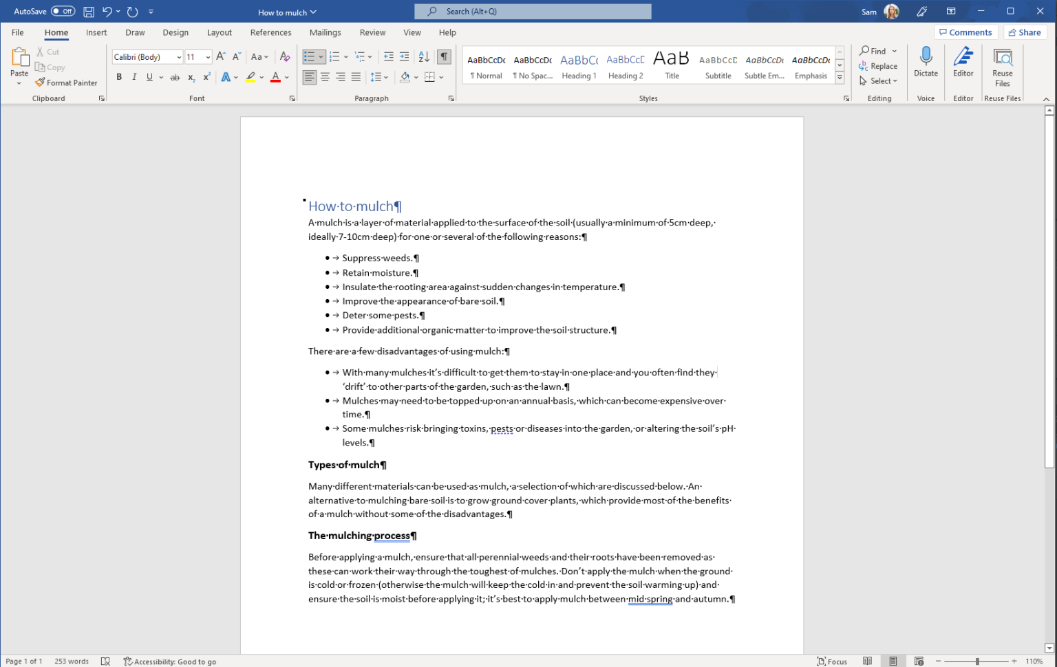1057x667 pixels.
Task: Toggle bold formatting on
Action: pos(118,77)
